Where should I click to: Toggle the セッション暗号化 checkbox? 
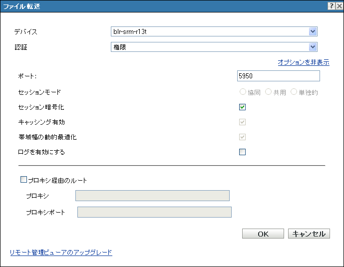click(243, 107)
